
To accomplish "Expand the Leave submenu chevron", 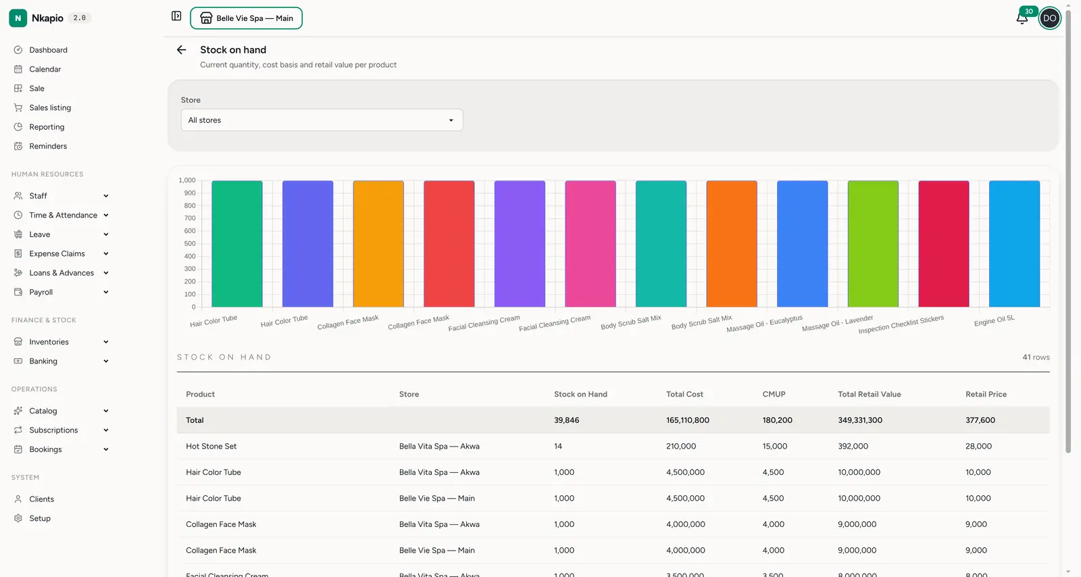I will [x=106, y=234].
